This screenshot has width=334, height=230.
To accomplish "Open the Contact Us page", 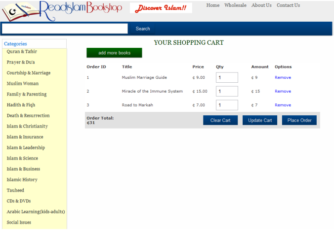I will tap(288, 5).
